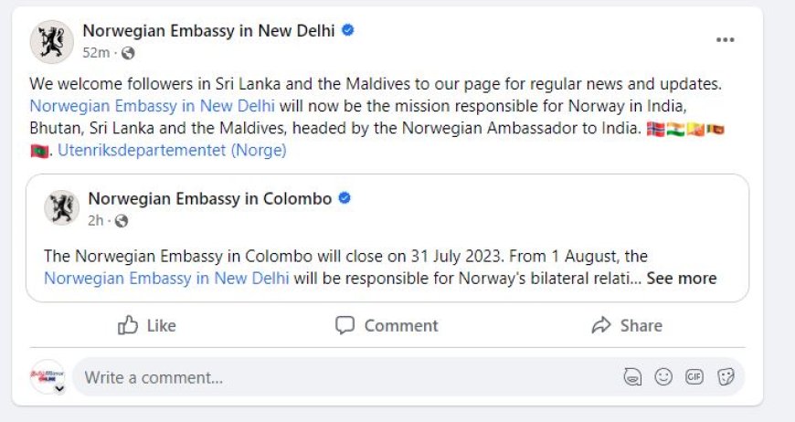
Task: Open the GIF picker in comment box
Action: [x=694, y=376]
